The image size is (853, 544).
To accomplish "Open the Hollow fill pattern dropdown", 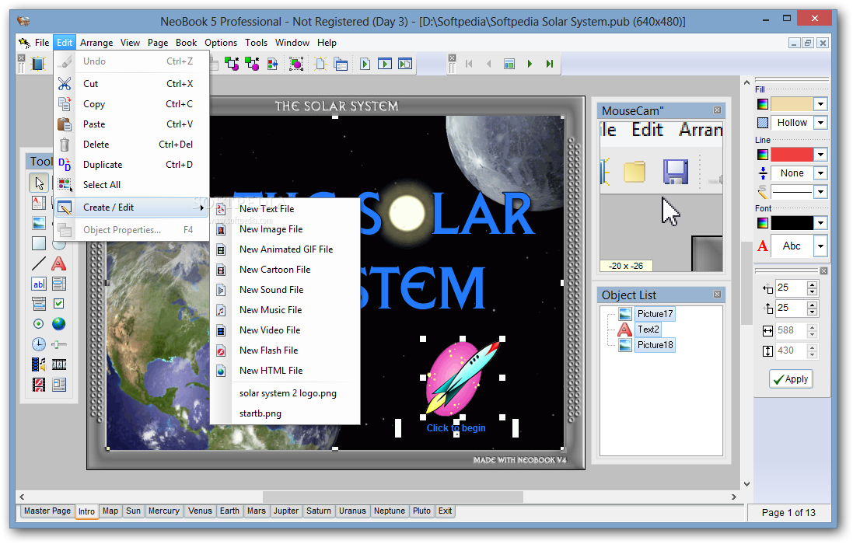I will point(820,123).
